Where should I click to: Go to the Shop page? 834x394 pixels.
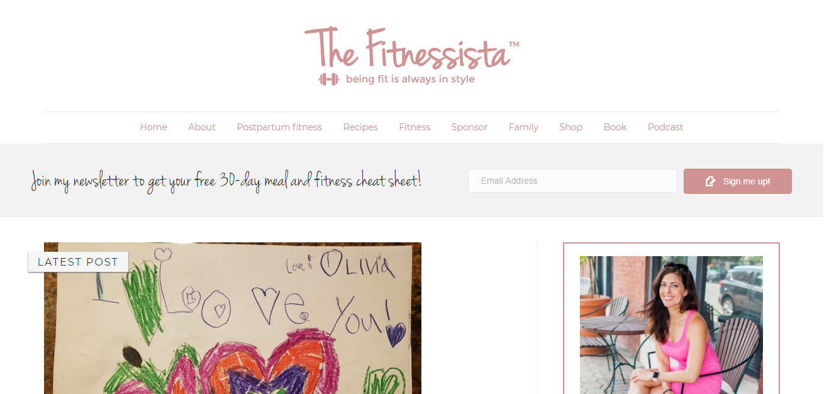click(x=570, y=127)
